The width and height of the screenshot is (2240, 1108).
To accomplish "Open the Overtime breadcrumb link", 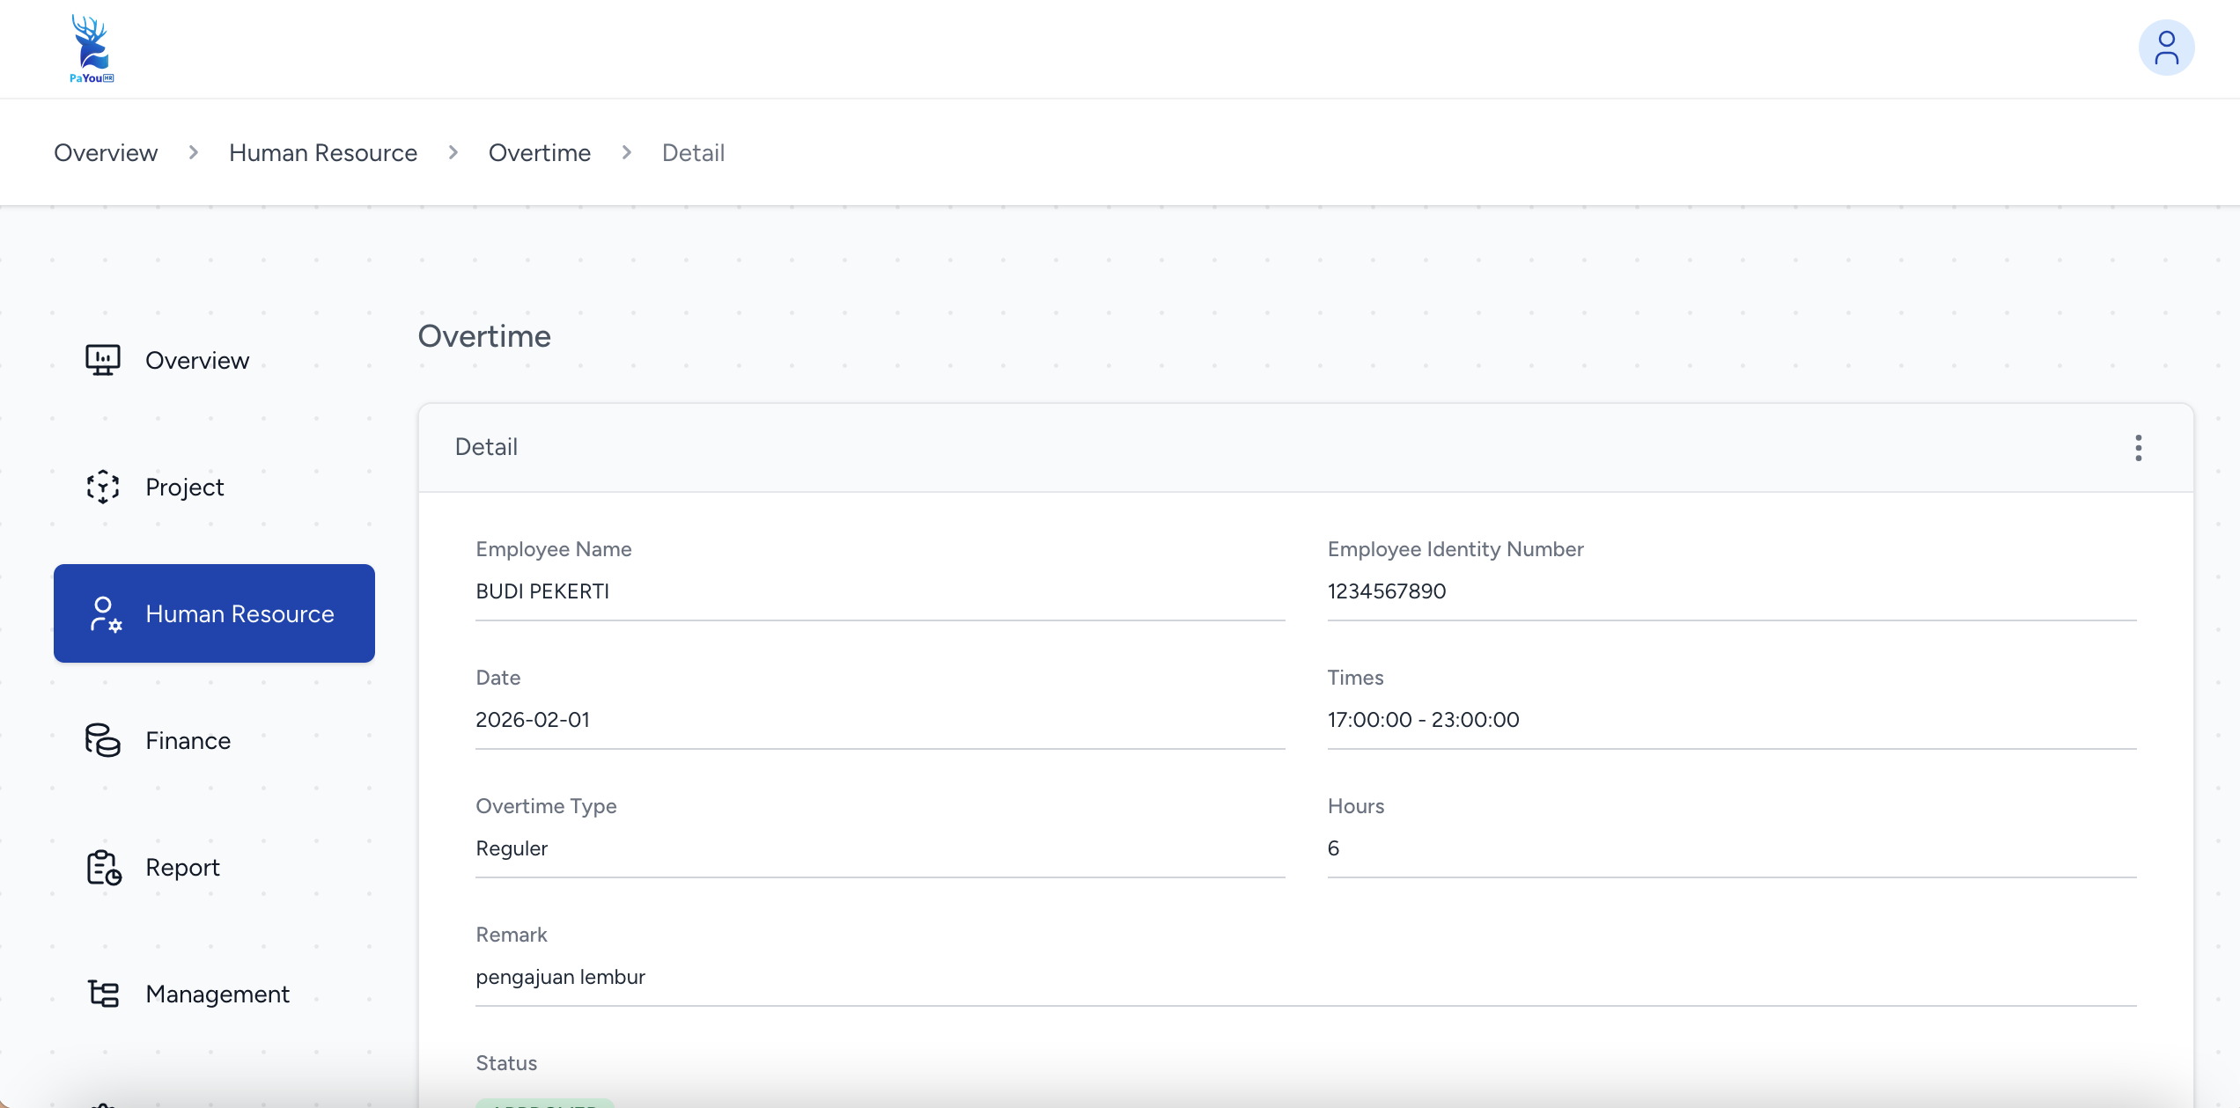I will (x=540, y=153).
